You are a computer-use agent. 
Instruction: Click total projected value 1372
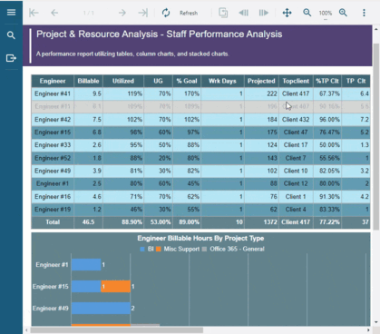tap(261, 222)
